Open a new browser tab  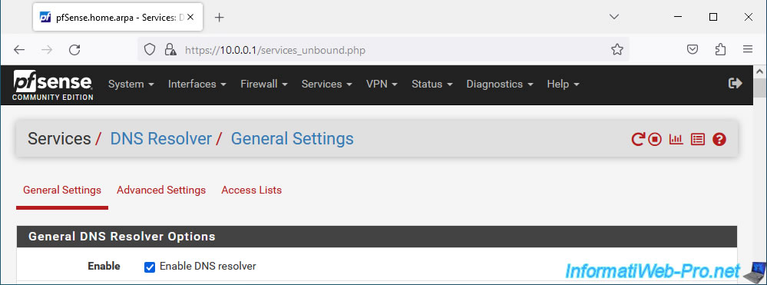tap(220, 18)
